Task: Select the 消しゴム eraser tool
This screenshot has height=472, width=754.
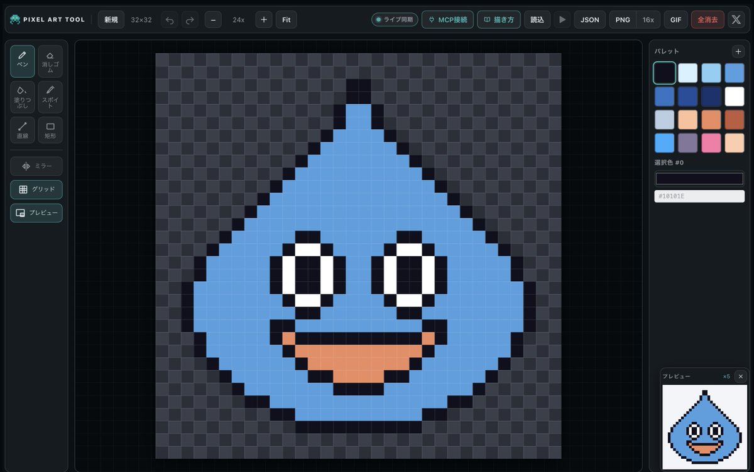Action: click(50, 61)
